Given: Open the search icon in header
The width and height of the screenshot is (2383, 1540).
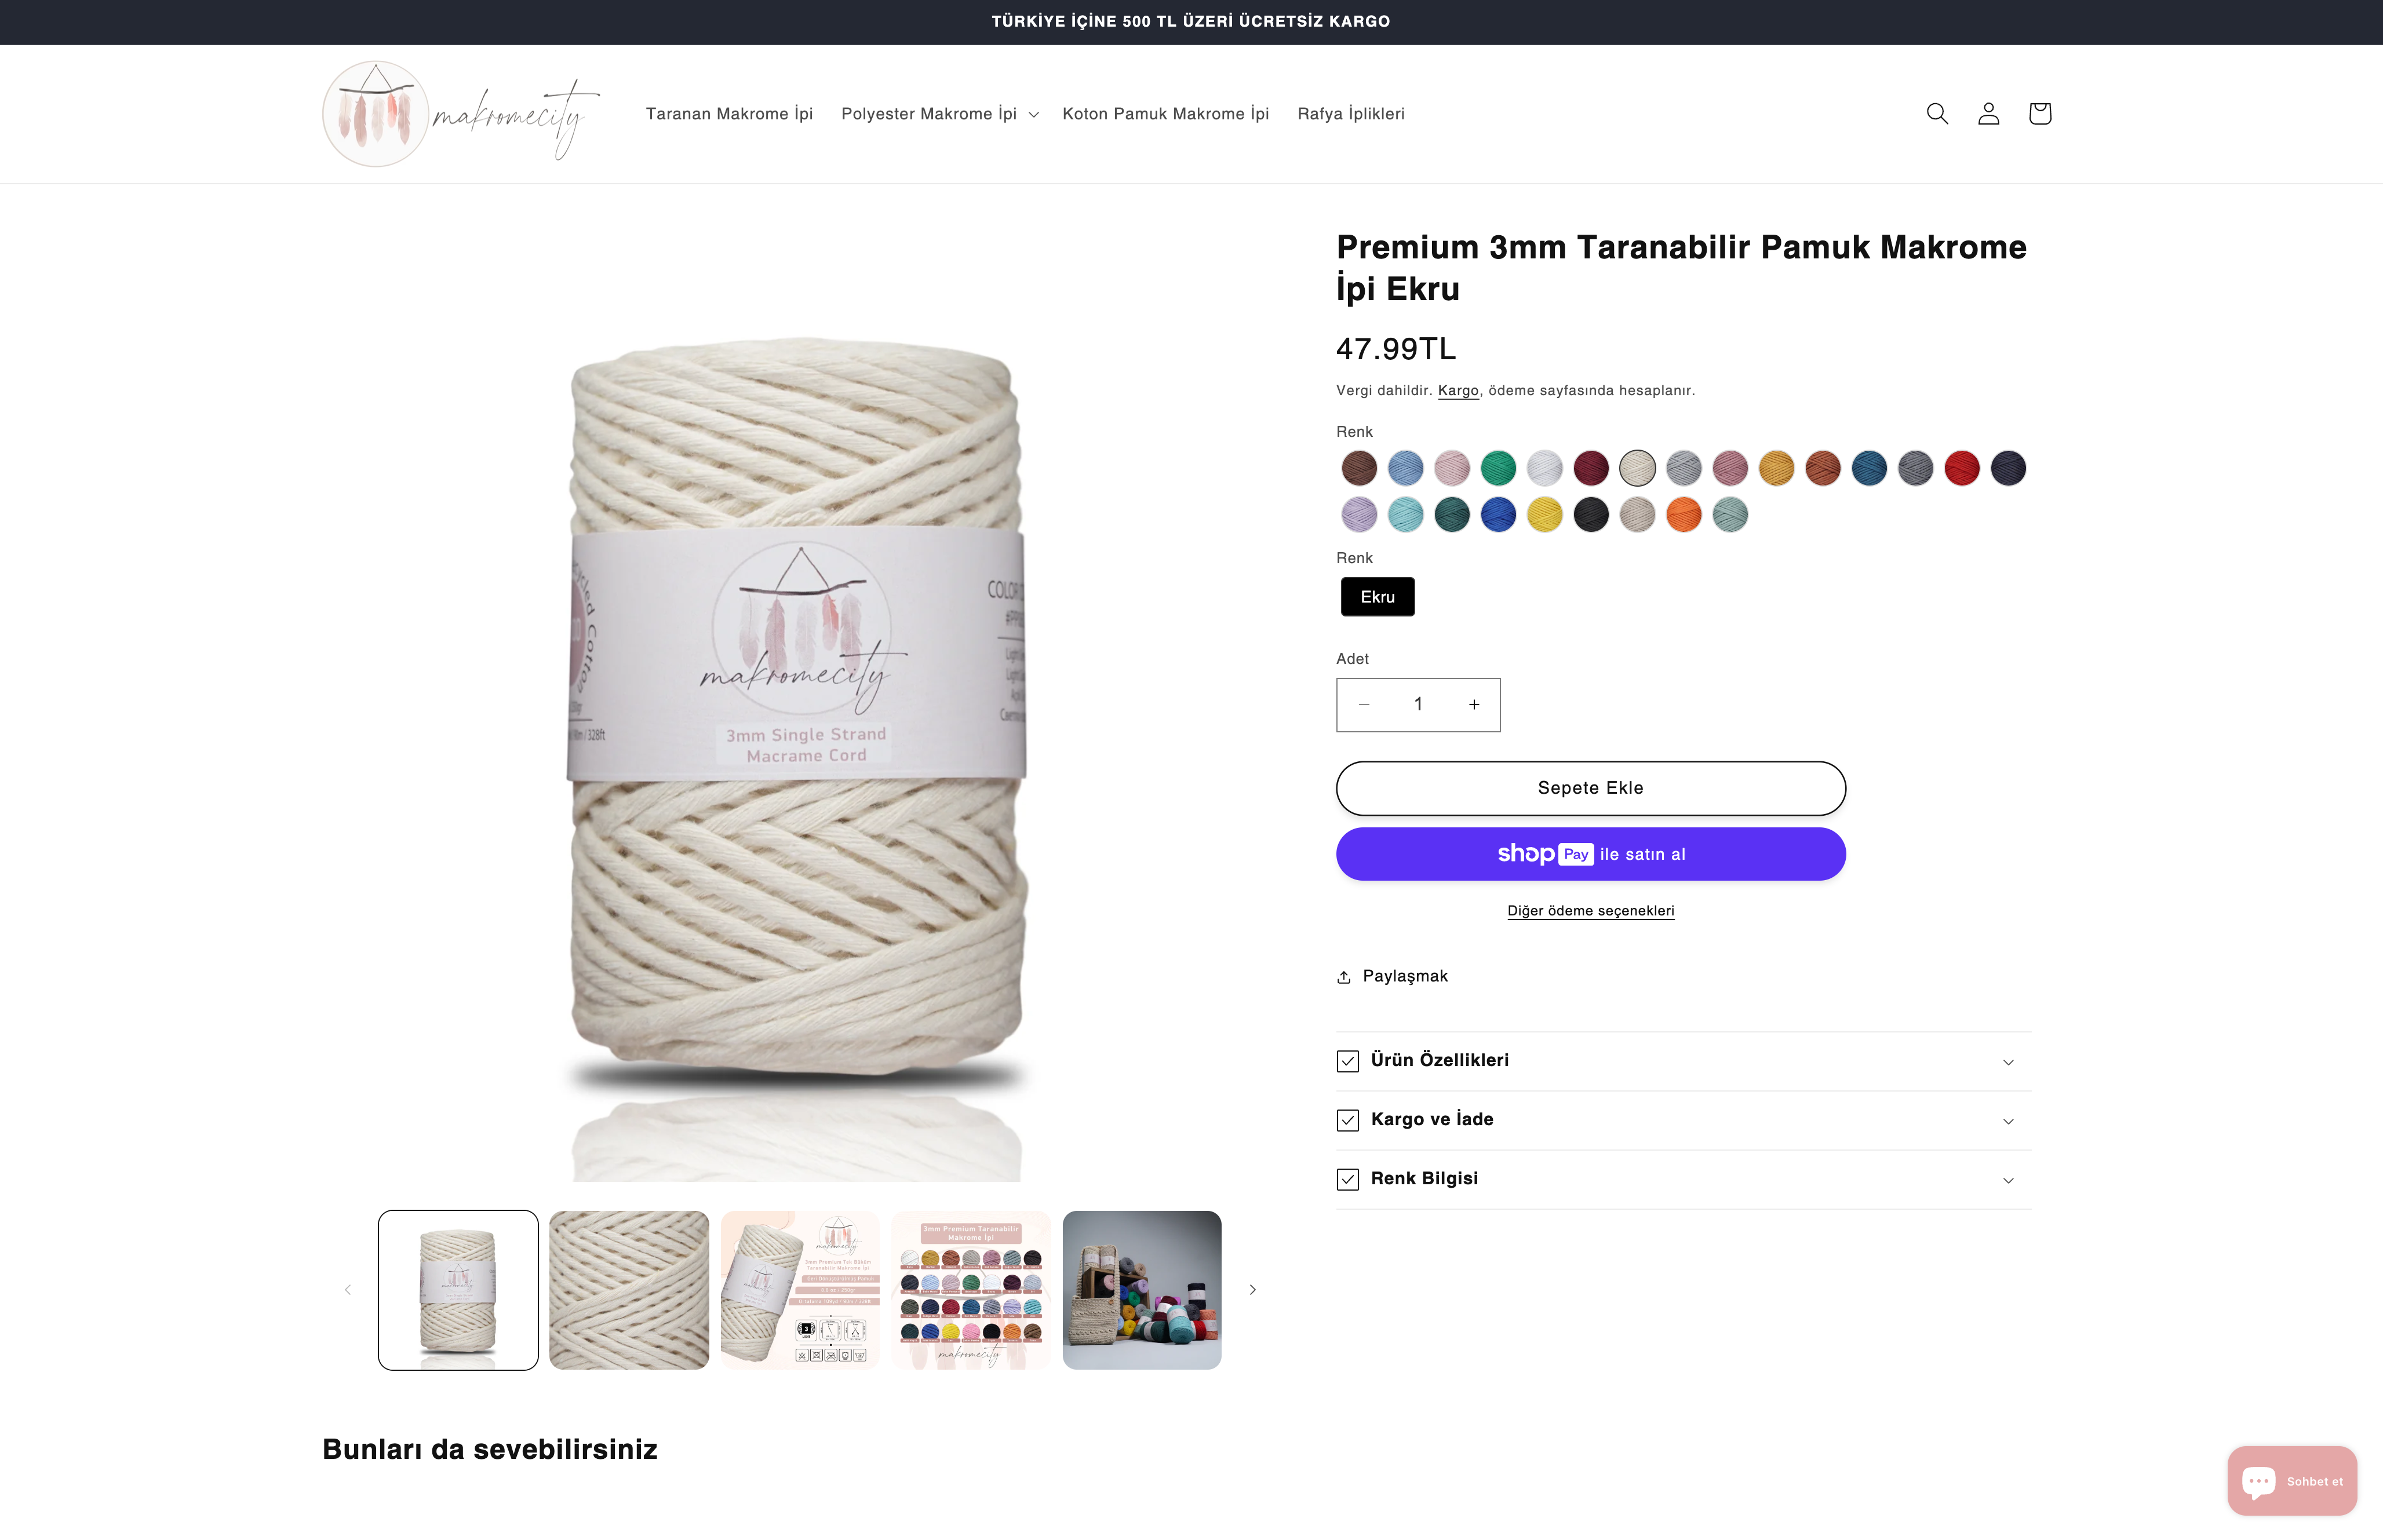Looking at the screenshot, I should (x=1937, y=114).
